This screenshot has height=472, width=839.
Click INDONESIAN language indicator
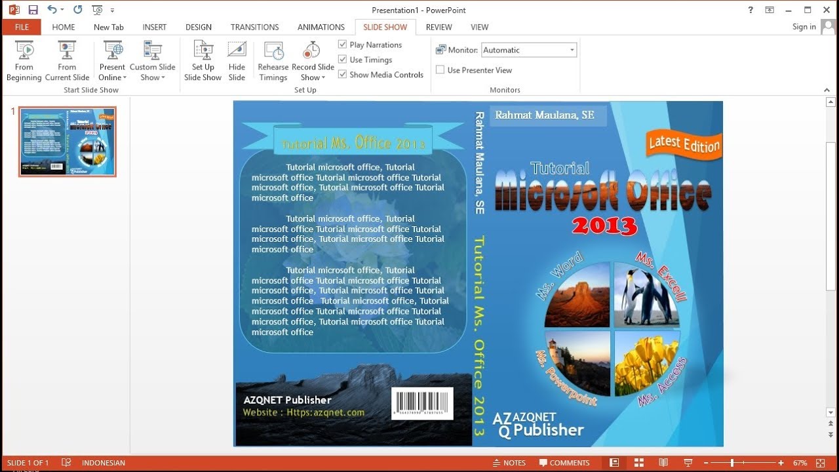click(104, 463)
